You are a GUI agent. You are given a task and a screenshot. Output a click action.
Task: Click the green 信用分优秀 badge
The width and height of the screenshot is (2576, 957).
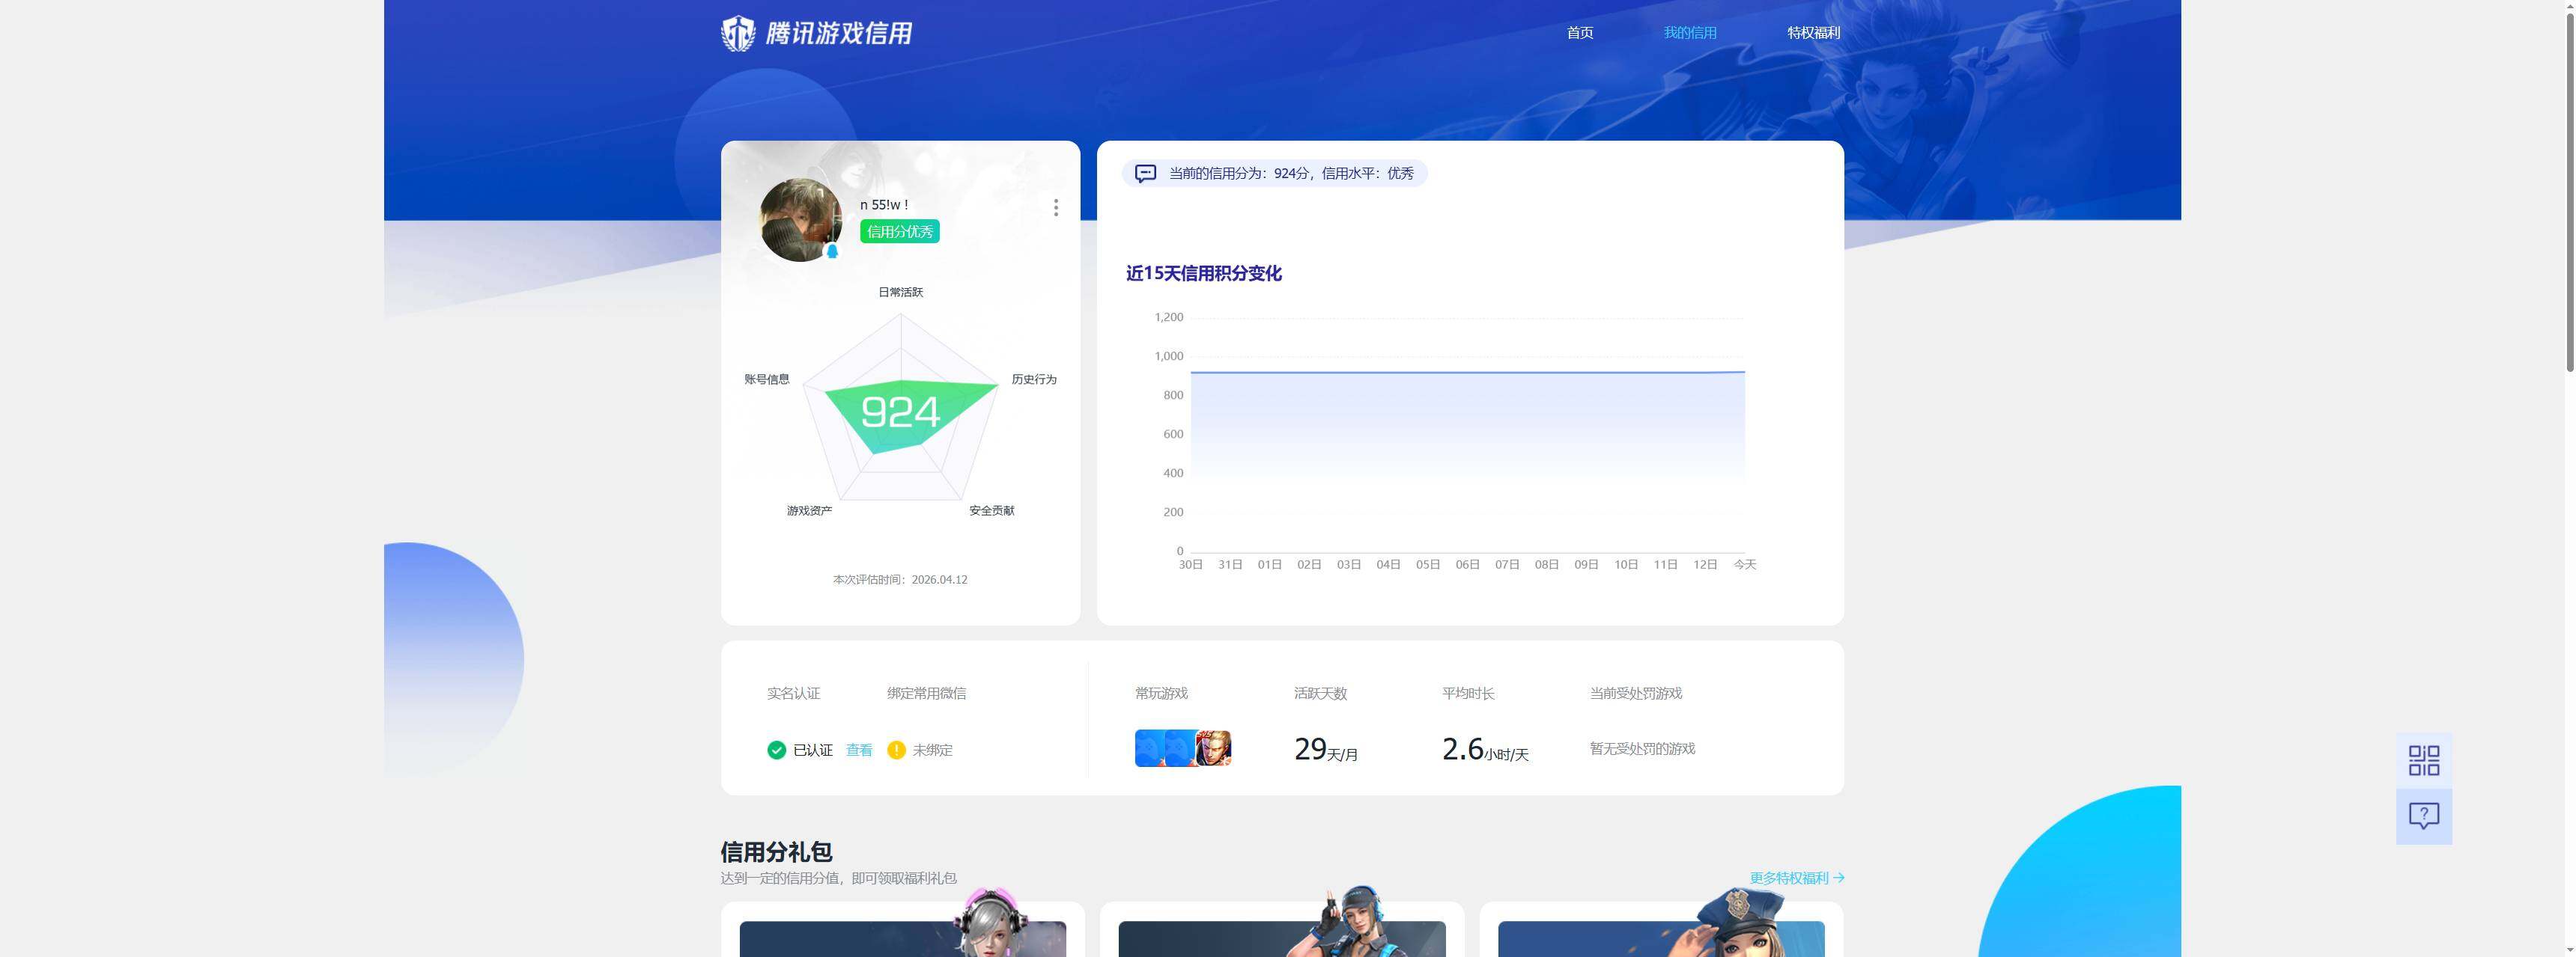click(900, 232)
